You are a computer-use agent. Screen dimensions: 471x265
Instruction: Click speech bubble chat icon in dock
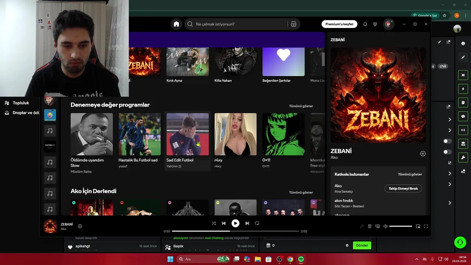click(463, 116)
